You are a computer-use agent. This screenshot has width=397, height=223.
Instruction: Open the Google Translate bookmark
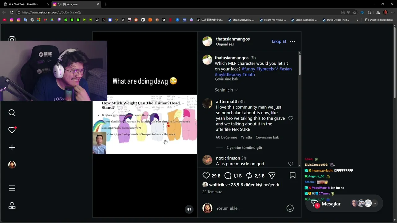click(25, 20)
